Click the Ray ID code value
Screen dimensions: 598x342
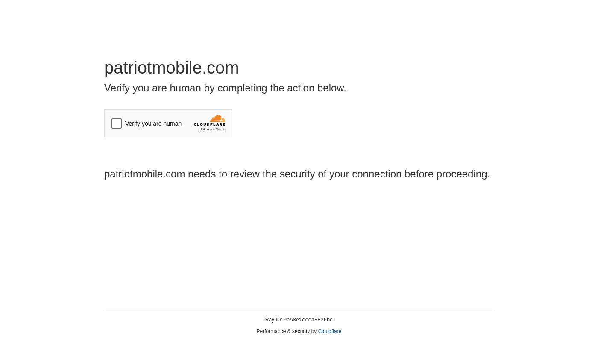tap(308, 320)
